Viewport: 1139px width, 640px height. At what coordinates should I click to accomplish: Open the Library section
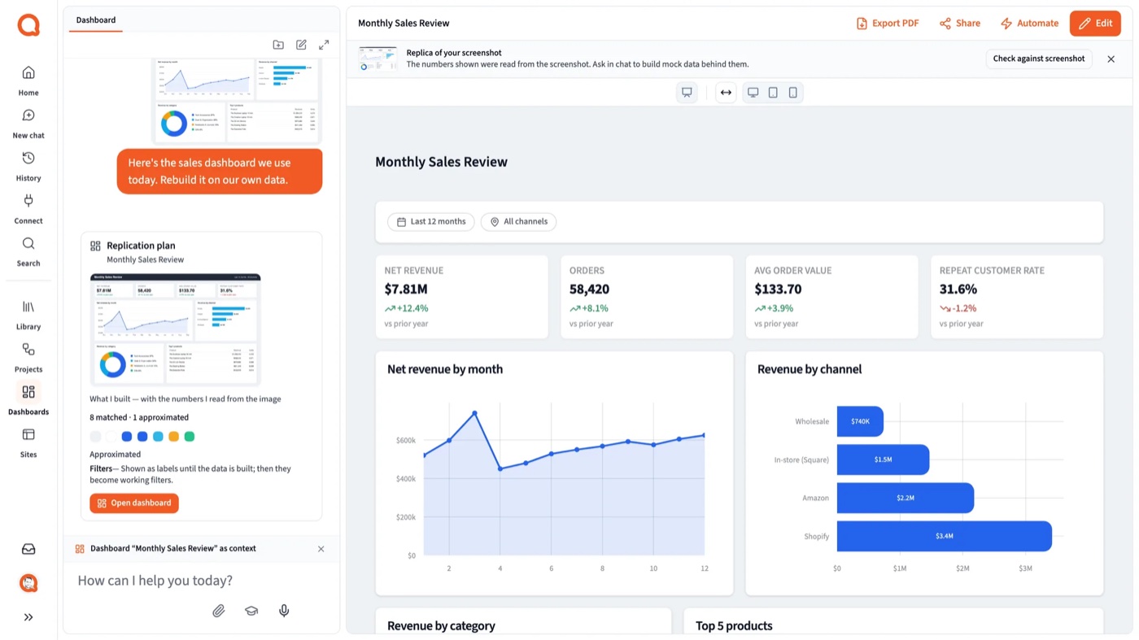(28, 315)
